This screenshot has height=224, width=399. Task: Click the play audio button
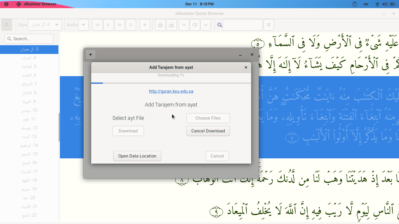[x=109, y=25]
